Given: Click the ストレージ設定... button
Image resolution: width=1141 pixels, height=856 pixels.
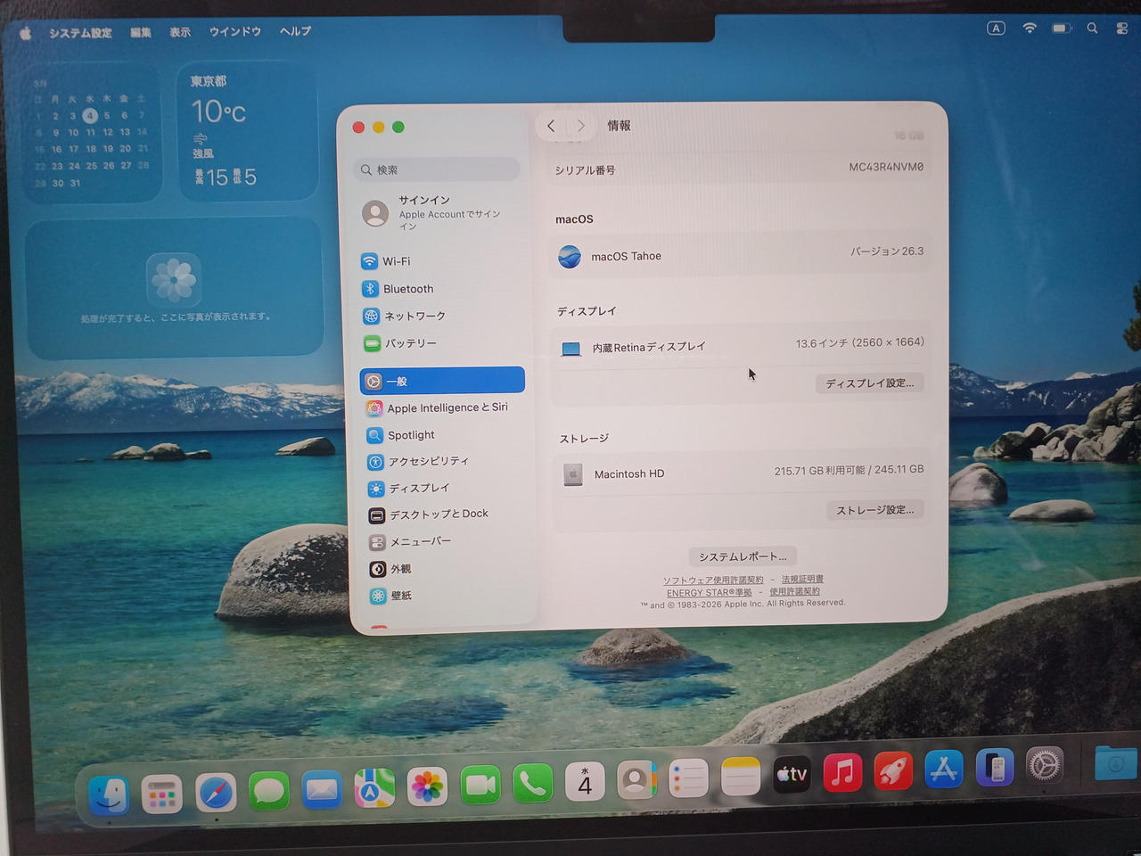Looking at the screenshot, I should (874, 510).
